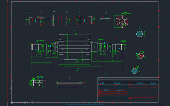Select the long flat key bar view
The image size is (170, 106).
point(70,83)
